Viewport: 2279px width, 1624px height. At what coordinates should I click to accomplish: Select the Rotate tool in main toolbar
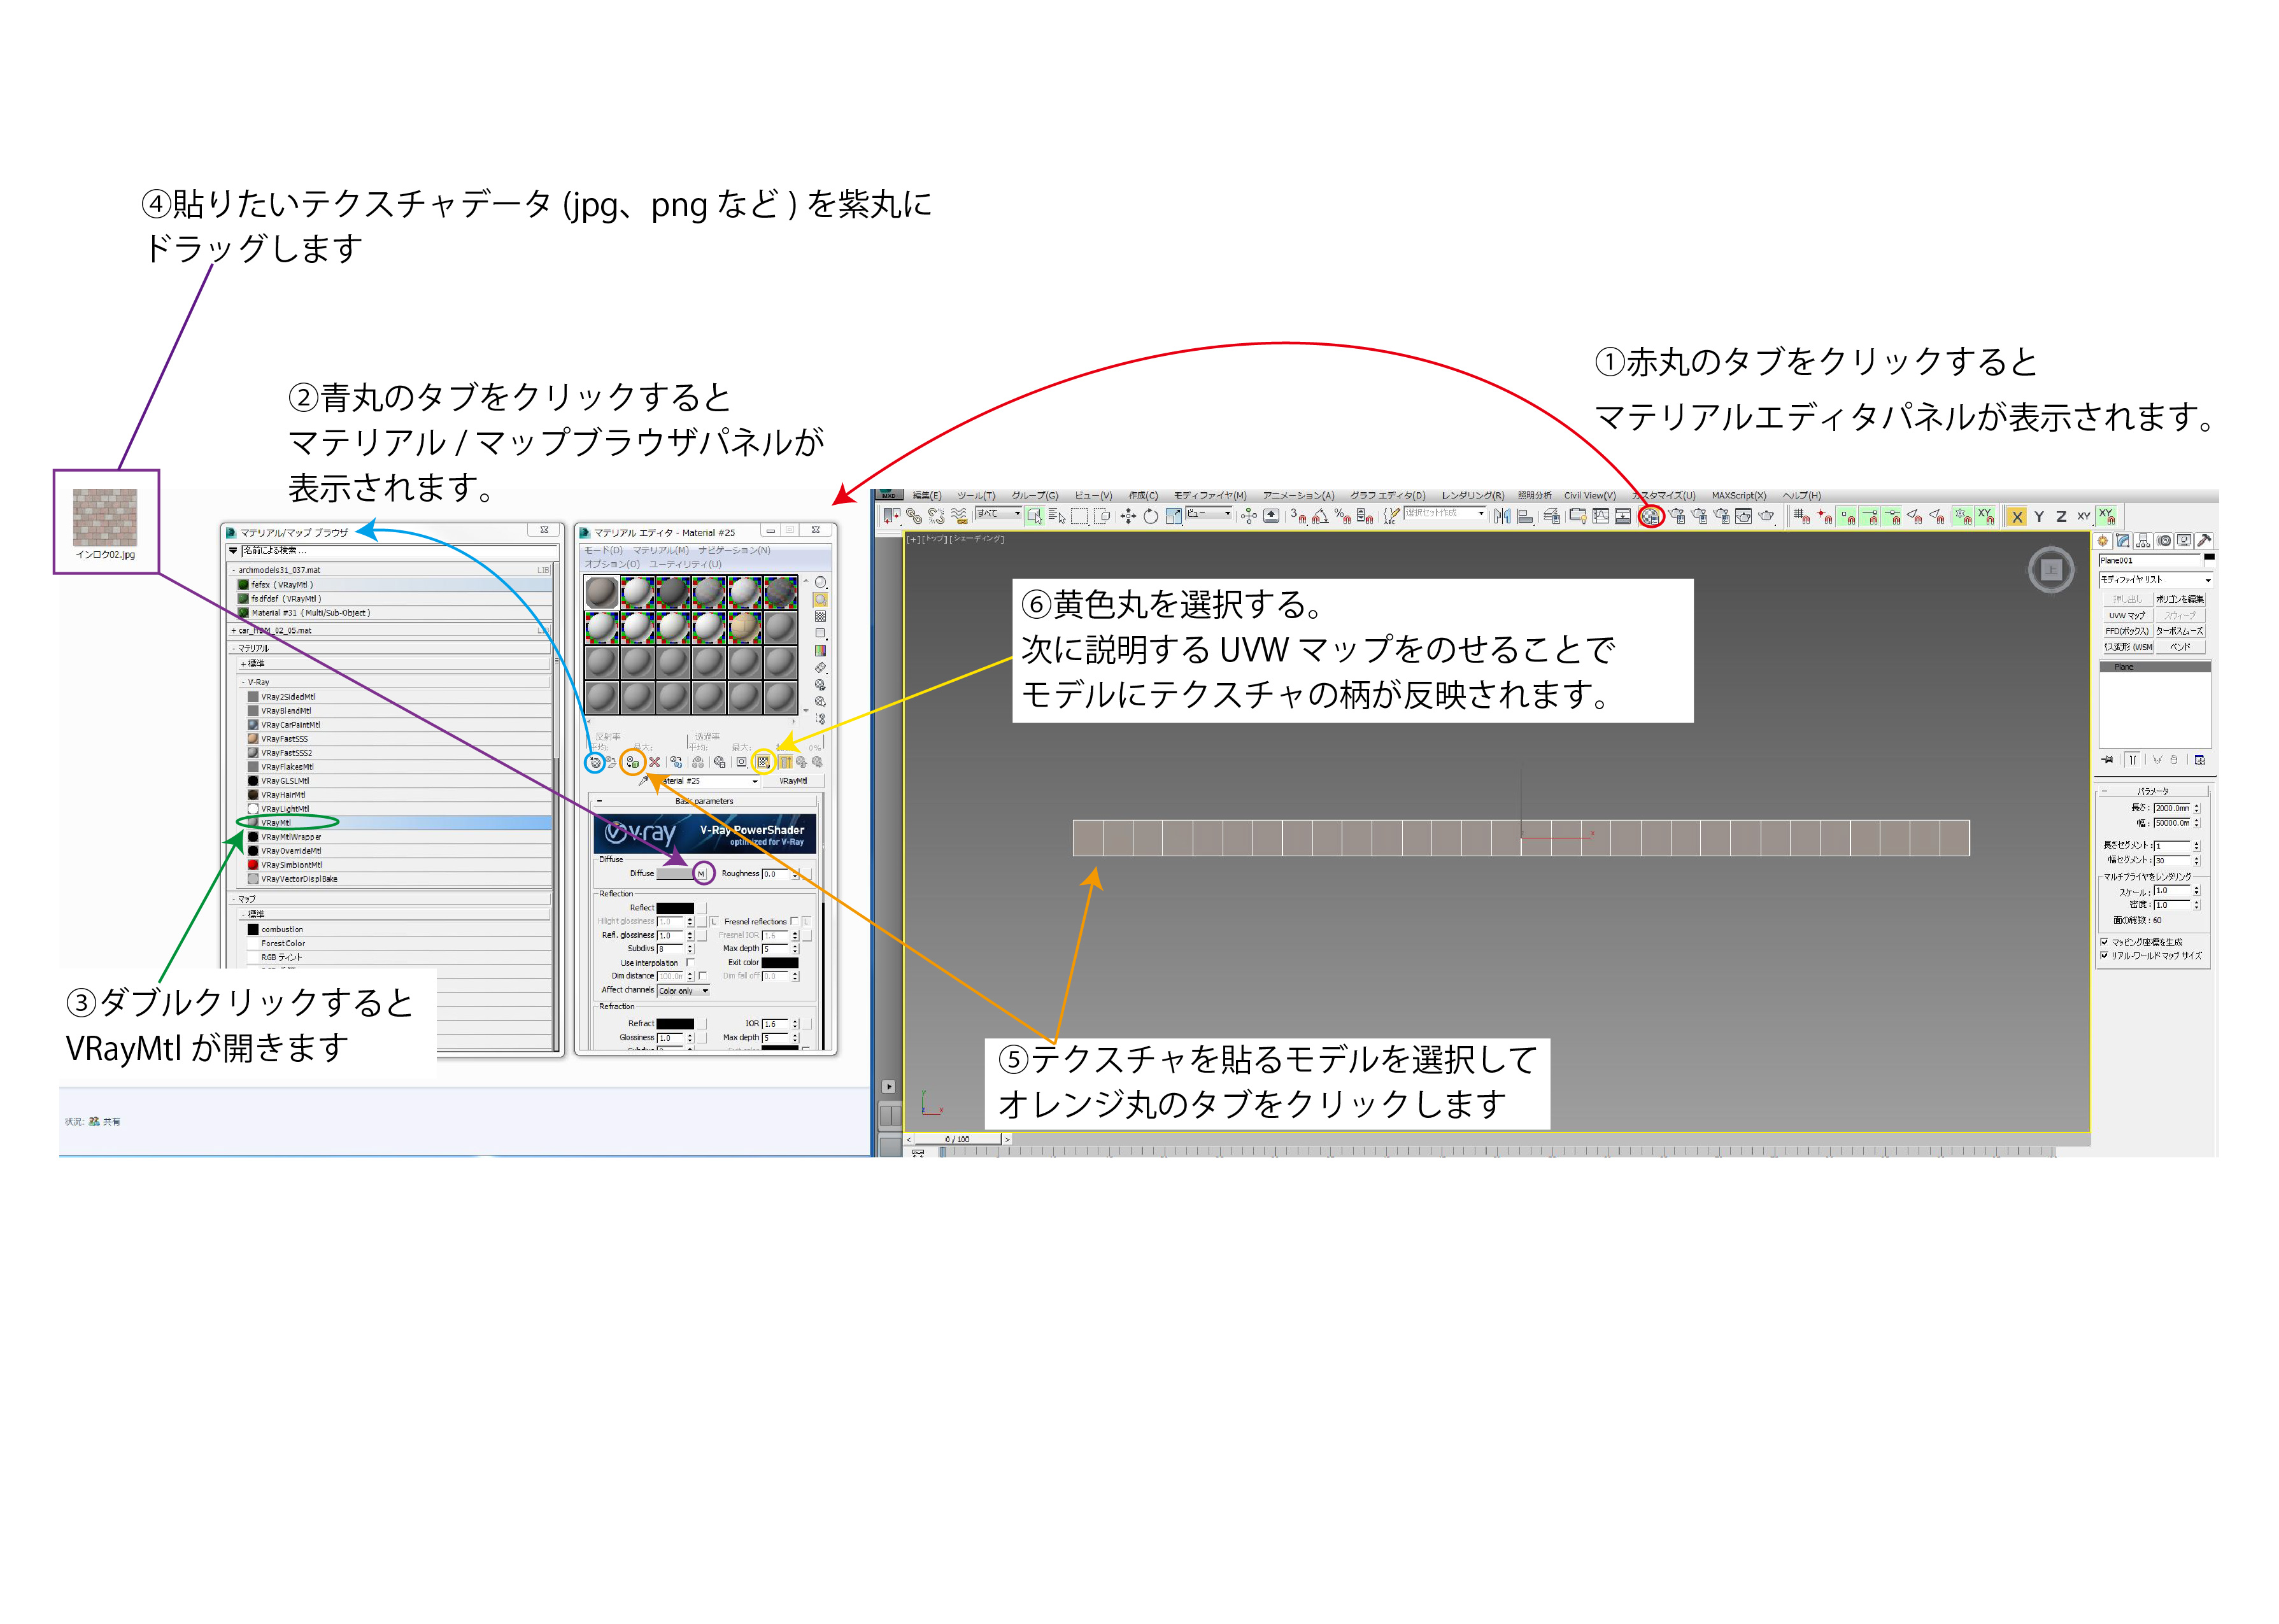click(x=1150, y=516)
